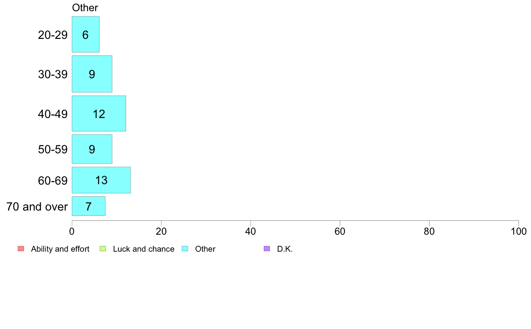Click the '20-29' category label
Screen dimensions: 531x329
(53, 35)
